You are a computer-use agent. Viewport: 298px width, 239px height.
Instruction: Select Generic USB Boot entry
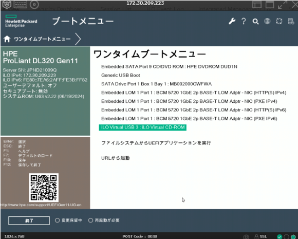(121, 75)
